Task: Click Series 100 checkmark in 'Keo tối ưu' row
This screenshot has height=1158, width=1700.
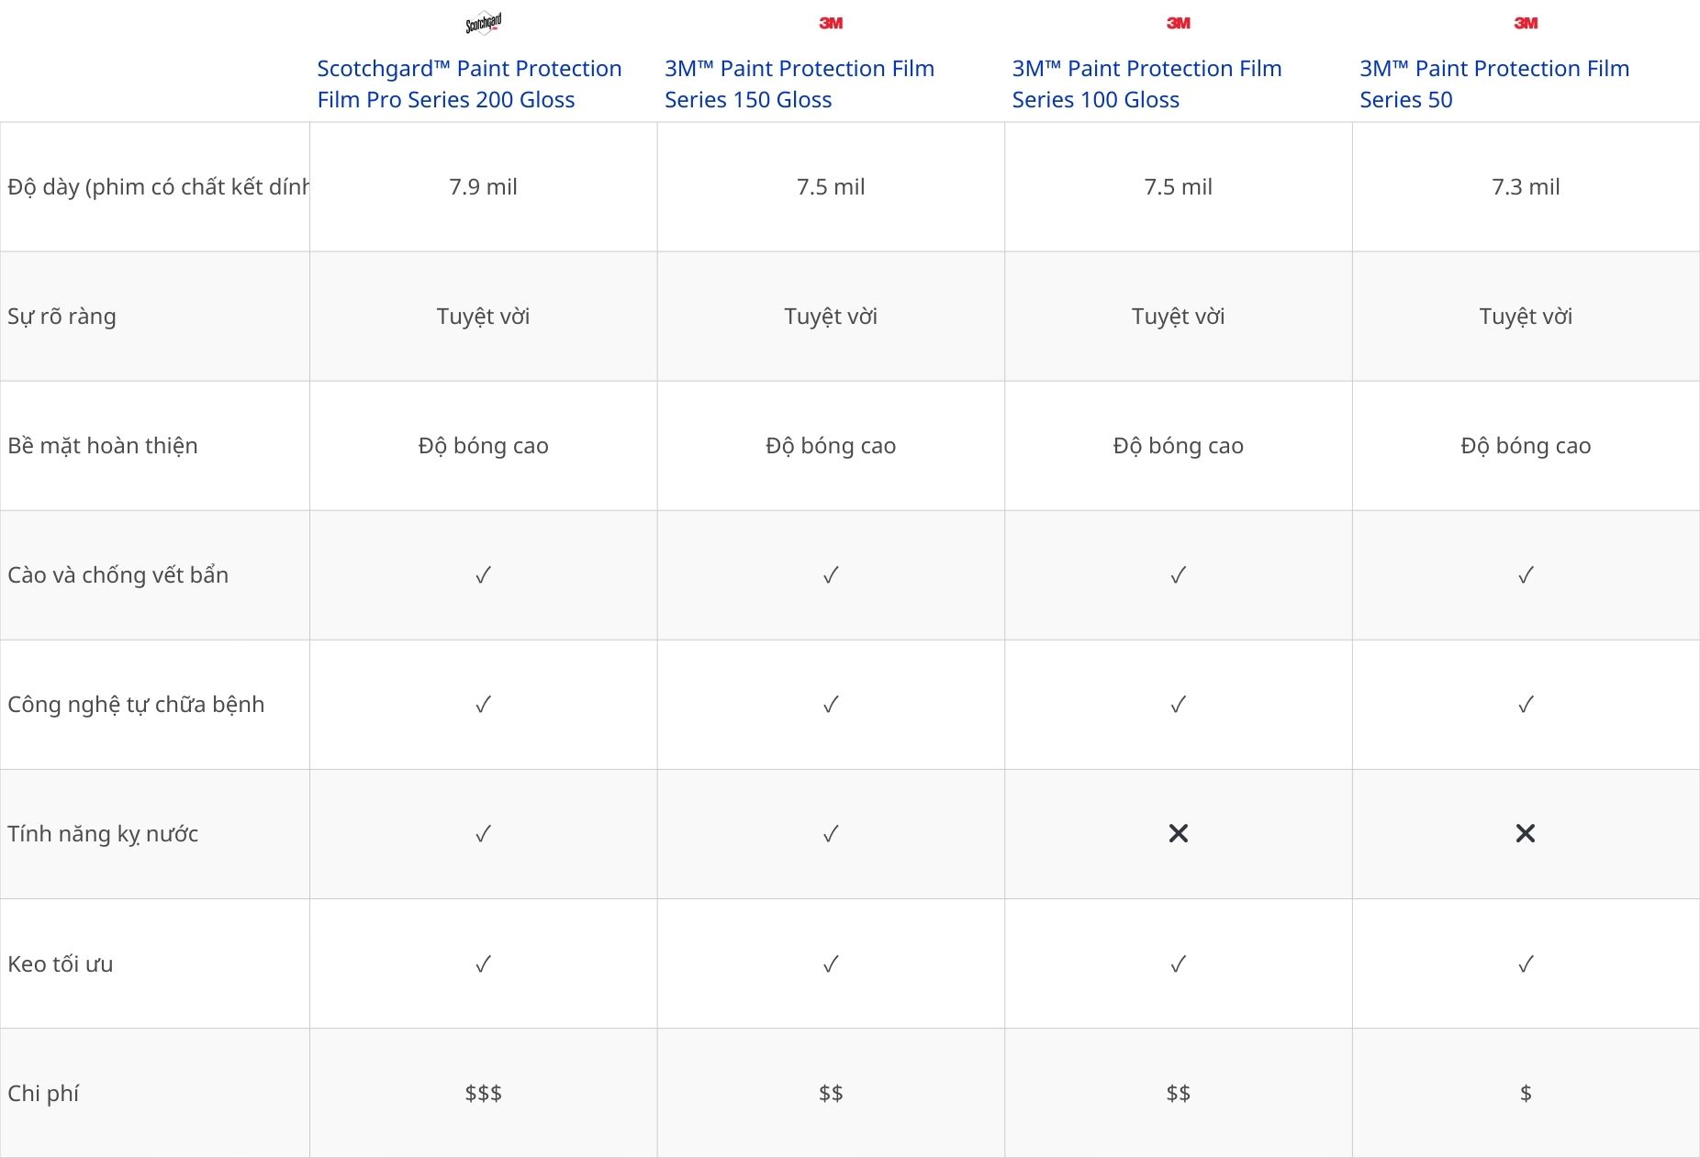Action: (1179, 964)
